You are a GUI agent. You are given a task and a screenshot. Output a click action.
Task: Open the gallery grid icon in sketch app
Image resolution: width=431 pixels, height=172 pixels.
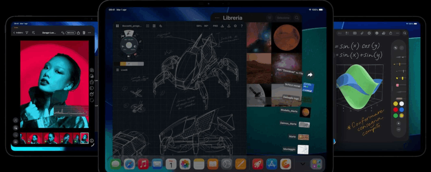pyautogui.click(x=117, y=26)
